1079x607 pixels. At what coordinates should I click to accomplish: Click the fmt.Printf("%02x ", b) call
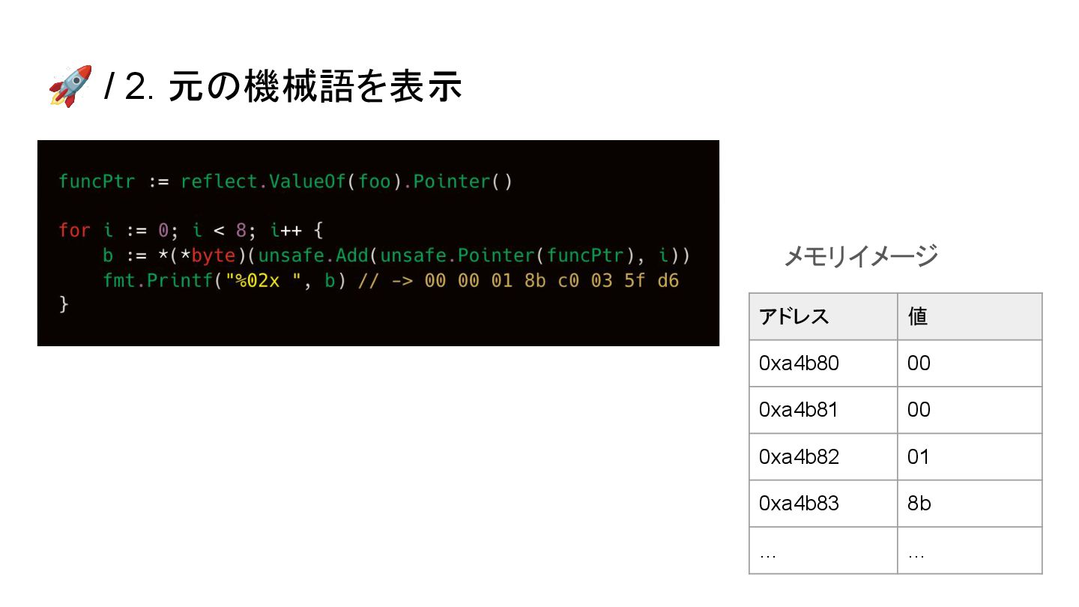point(224,281)
